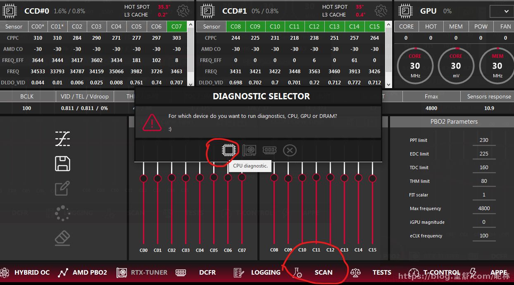The height and width of the screenshot is (285, 514).
Task: Click the Fmax header cell
Action: coord(431,96)
